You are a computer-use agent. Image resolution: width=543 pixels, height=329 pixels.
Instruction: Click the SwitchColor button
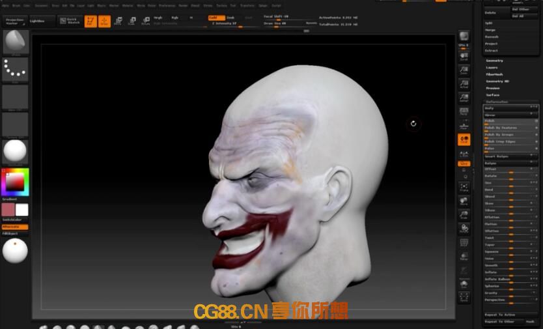tap(15, 220)
